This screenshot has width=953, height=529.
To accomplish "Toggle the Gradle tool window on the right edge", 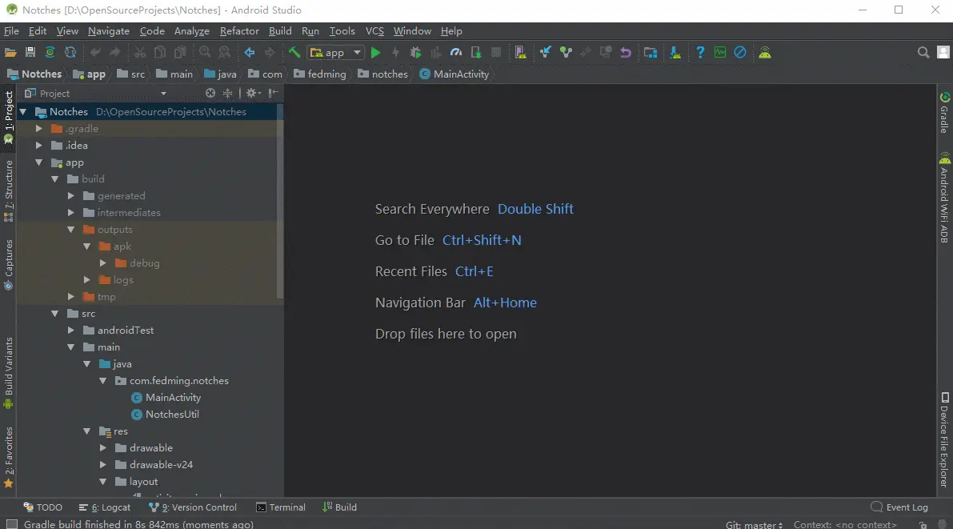I will point(944,113).
